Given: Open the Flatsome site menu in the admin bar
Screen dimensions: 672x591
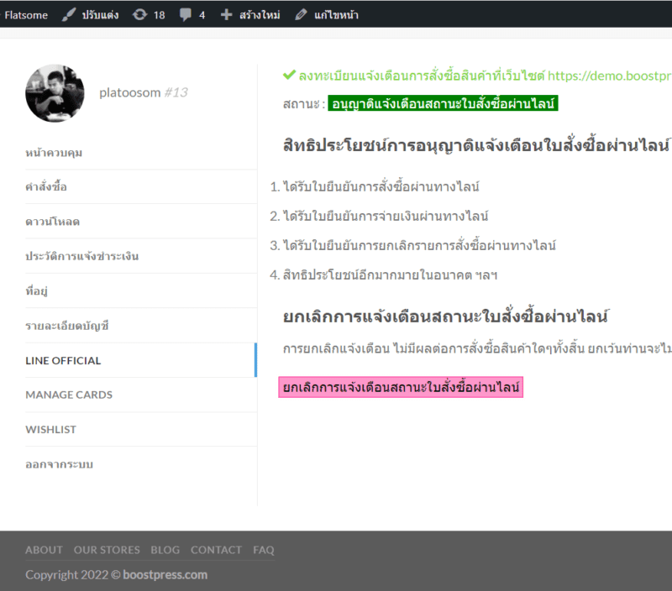Looking at the screenshot, I should point(26,14).
